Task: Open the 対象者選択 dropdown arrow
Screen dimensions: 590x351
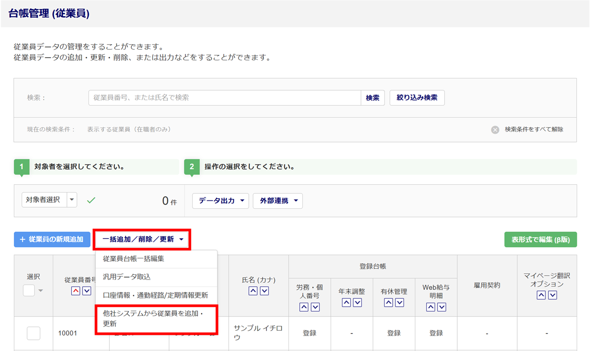Action: click(72, 200)
